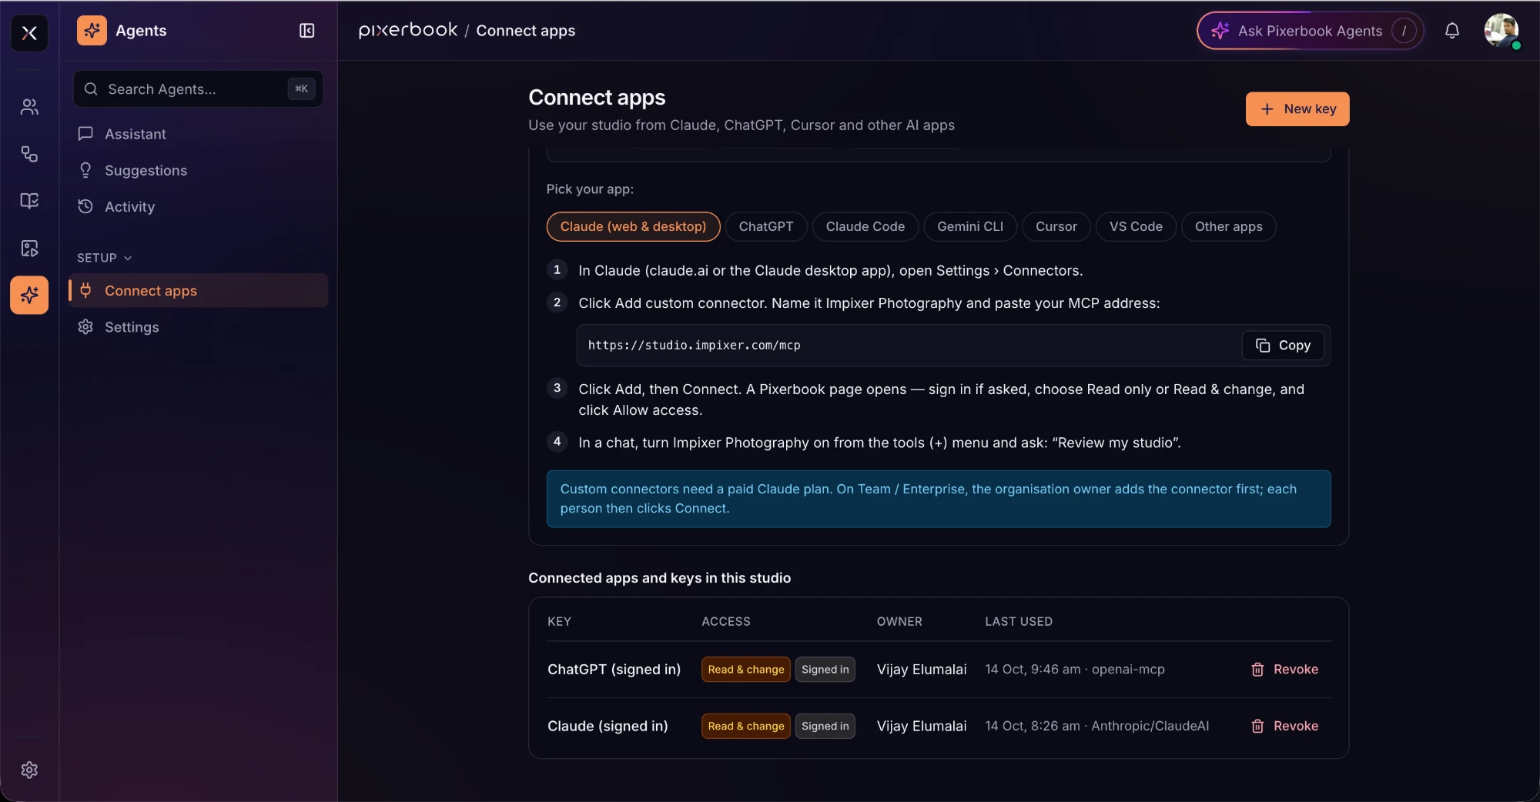Click the plus icon on the New key button
Image resolution: width=1540 pixels, height=802 pixels.
coord(1267,109)
